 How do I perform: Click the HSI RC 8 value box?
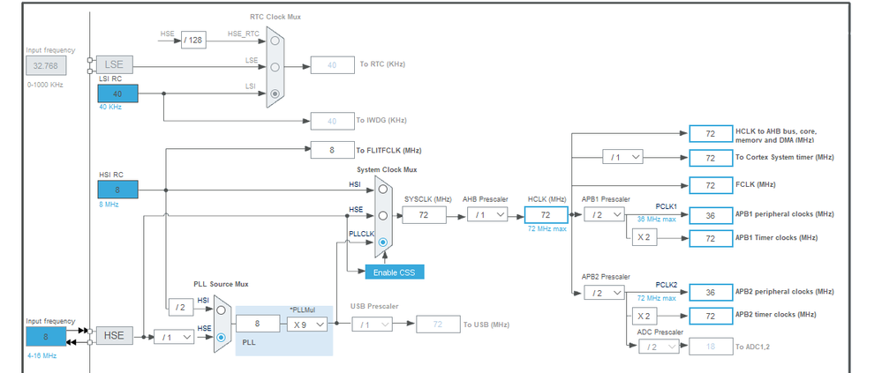tap(117, 190)
